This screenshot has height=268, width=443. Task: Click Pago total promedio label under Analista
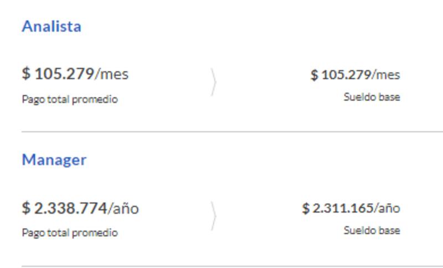70,100
